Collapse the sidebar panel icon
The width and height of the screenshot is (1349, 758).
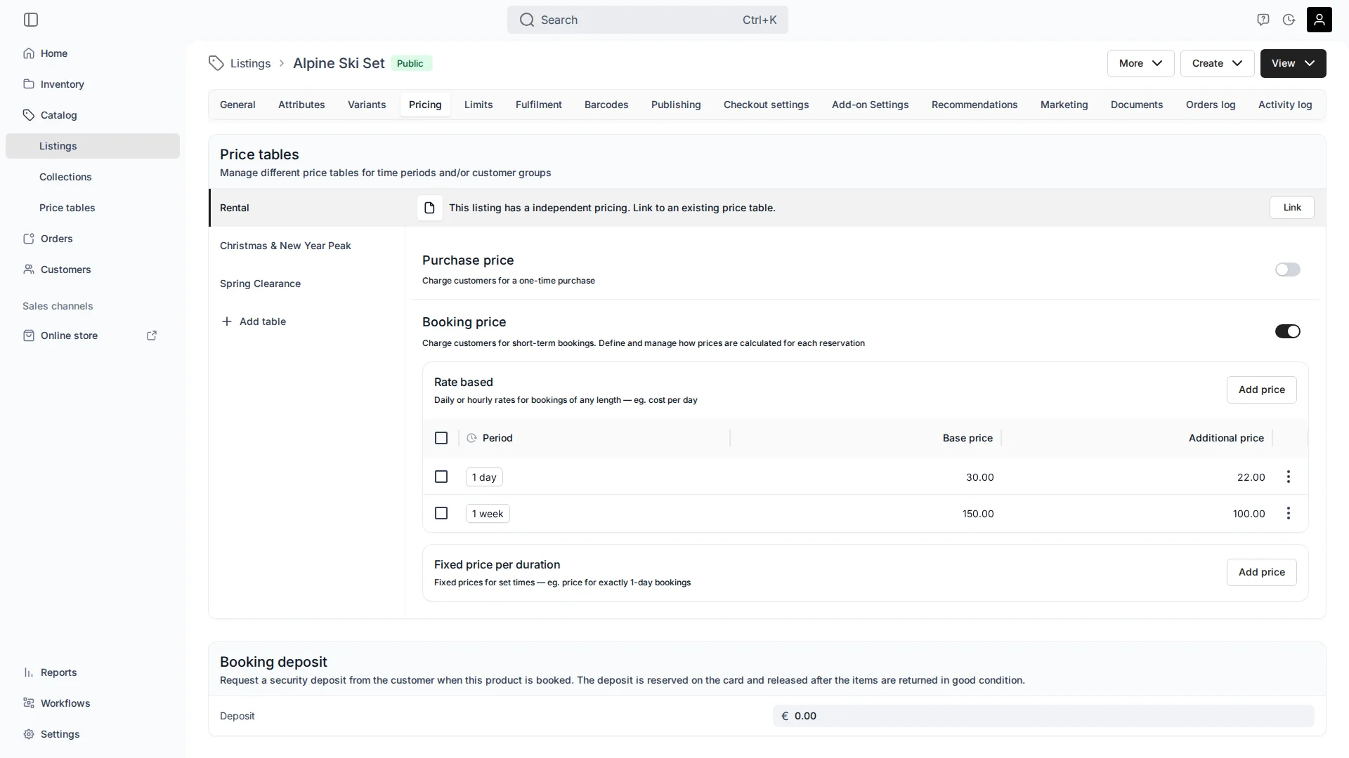coord(31,20)
